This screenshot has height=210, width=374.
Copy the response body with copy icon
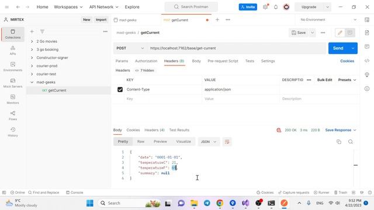(339, 142)
